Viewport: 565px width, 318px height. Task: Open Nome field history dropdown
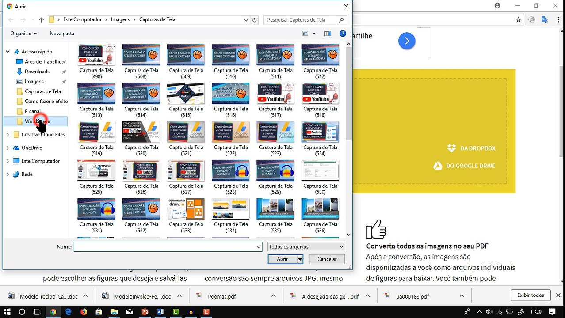(x=259, y=247)
